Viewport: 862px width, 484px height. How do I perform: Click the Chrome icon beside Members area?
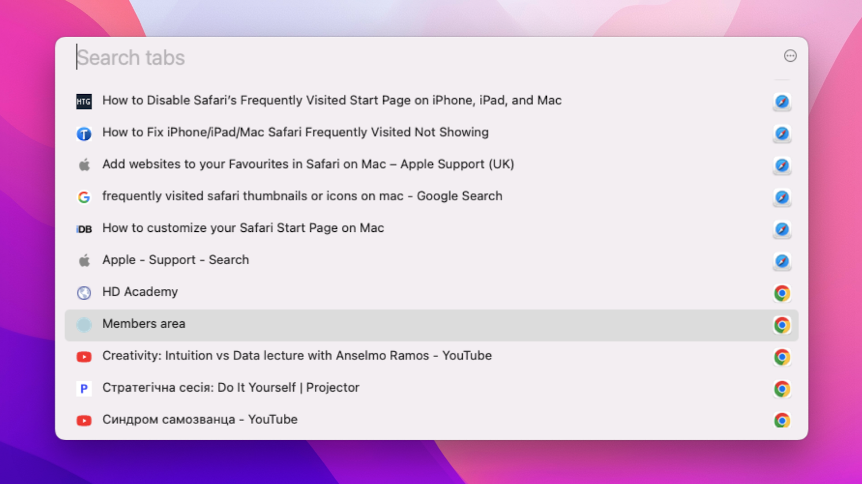tap(782, 325)
